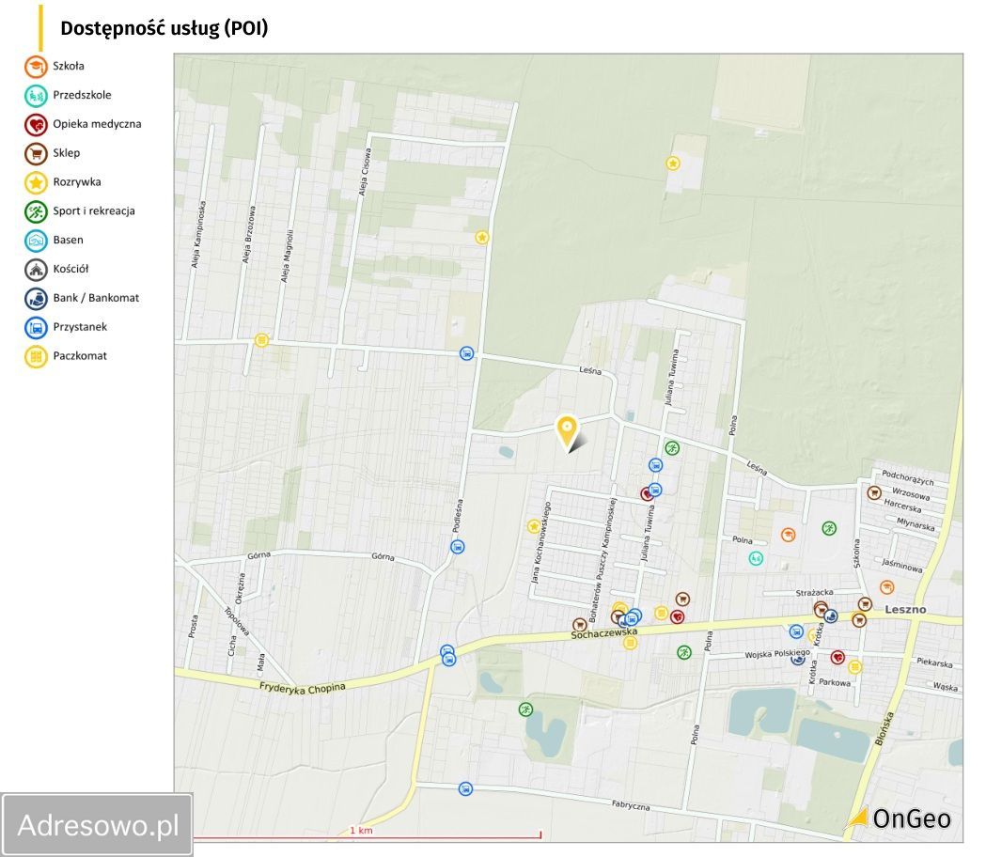The height and width of the screenshot is (857, 986).
Task: Click the bus stop marker on Podleśna street
Action: 457,546
